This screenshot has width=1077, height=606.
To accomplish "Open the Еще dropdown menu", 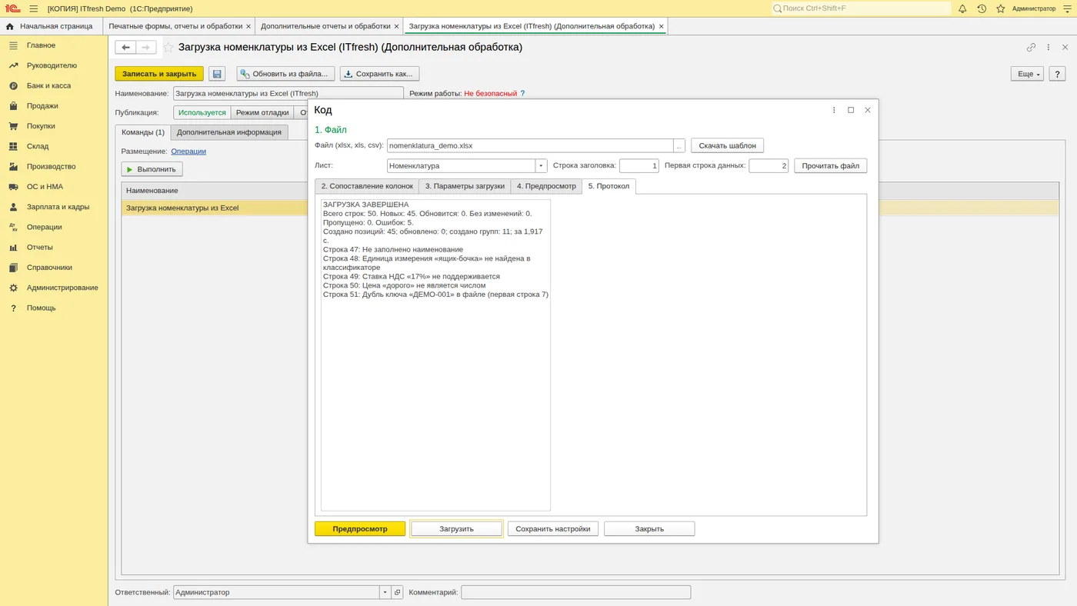I will point(1027,74).
